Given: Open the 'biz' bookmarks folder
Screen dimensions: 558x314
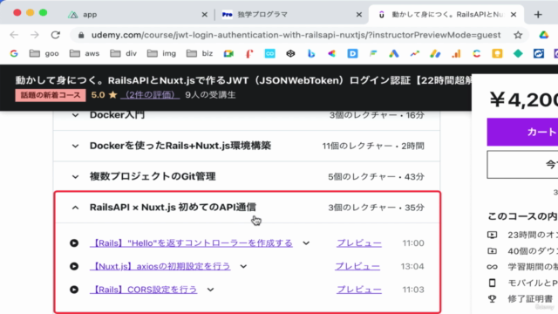Looking at the screenshot, I should 200,54.
